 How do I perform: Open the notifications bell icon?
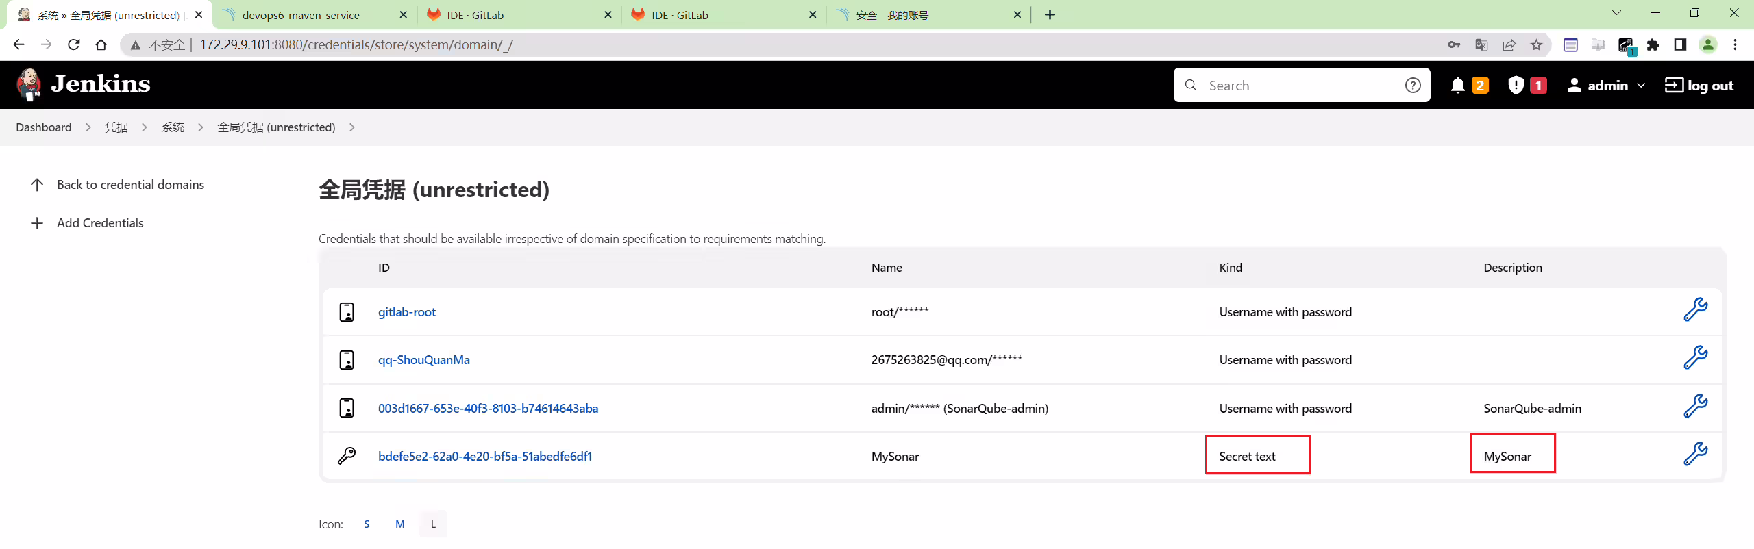(1458, 85)
